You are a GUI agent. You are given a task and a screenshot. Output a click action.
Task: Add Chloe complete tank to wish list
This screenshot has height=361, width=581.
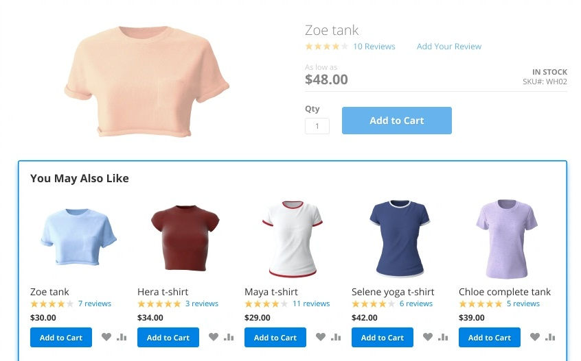[535, 336]
